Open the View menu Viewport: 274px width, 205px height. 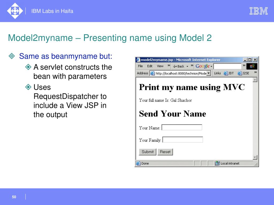[x=160, y=66]
